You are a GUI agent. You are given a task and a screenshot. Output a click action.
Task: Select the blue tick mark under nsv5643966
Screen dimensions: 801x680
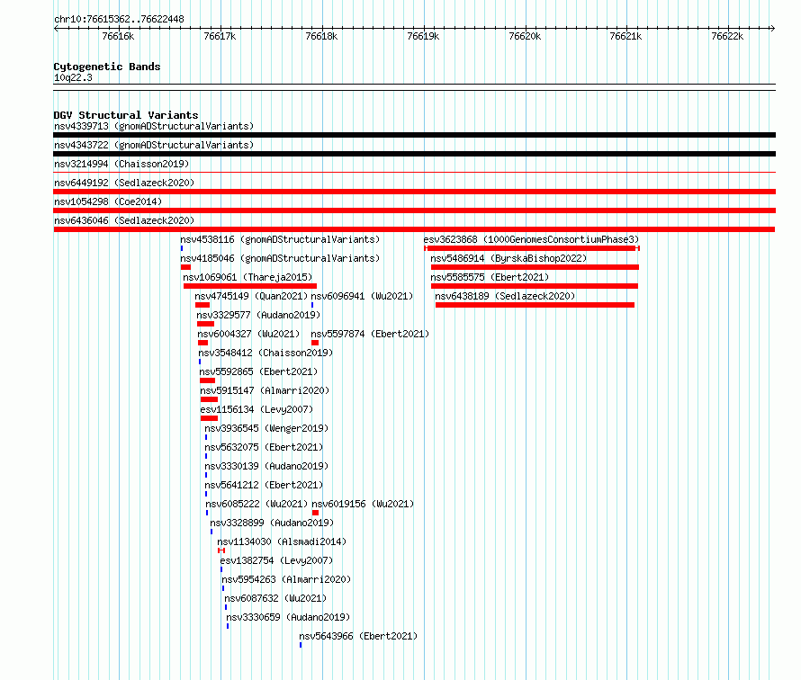[x=301, y=645]
